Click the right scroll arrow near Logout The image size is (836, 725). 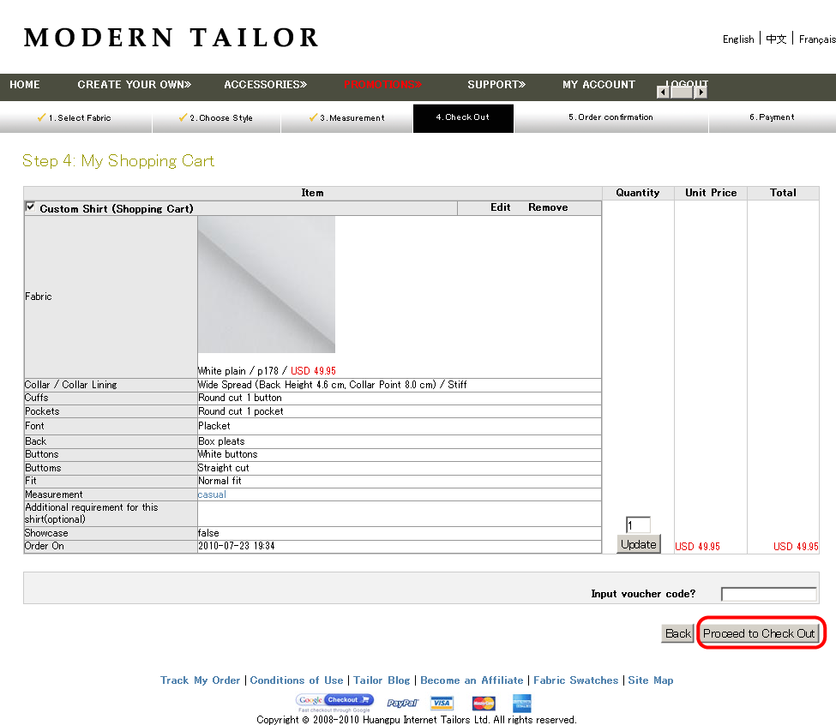click(x=701, y=93)
